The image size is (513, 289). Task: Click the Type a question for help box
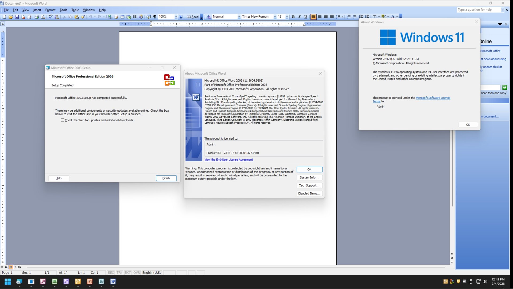tap(479, 10)
